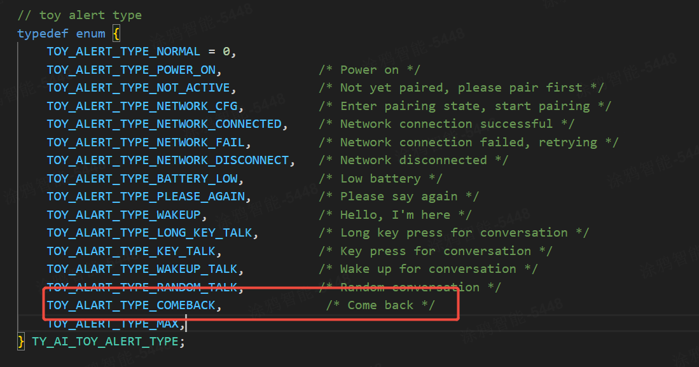
Task: Place cursor on TOY_ALERT_TYPE_NETWORK_CONNECTED
Action: (164, 124)
